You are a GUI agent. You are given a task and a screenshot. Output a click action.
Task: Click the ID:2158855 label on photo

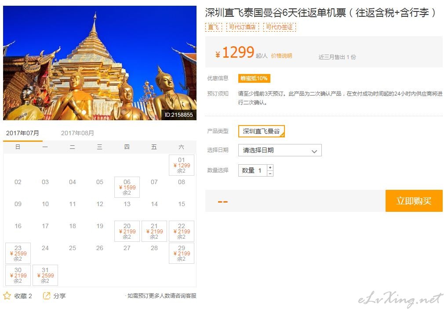pyautogui.click(x=179, y=115)
